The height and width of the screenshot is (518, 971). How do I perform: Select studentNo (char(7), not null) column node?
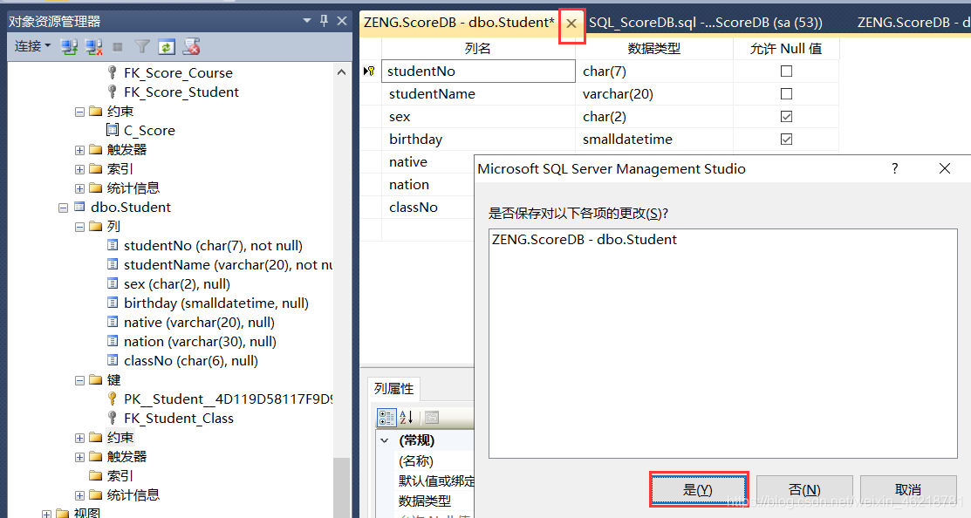coord(213,246)
